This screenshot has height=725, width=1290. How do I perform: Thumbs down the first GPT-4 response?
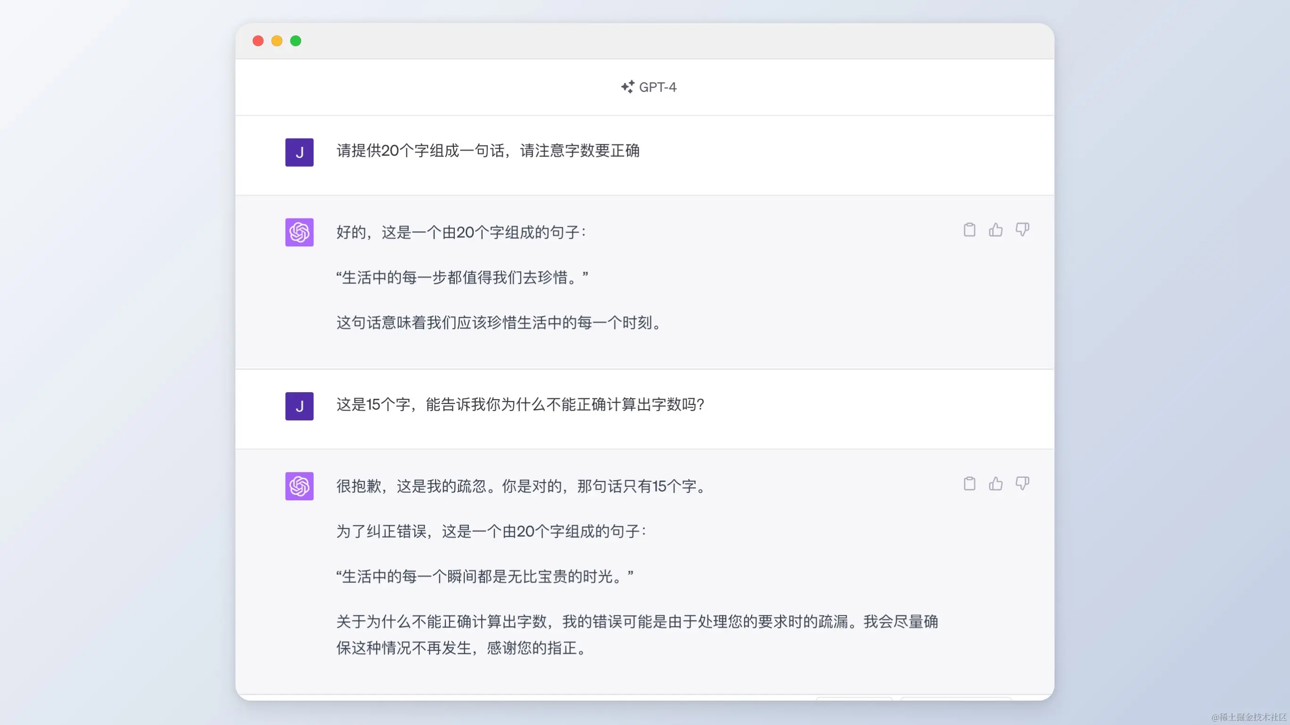pyautogui.click(x=1022, y=230)
